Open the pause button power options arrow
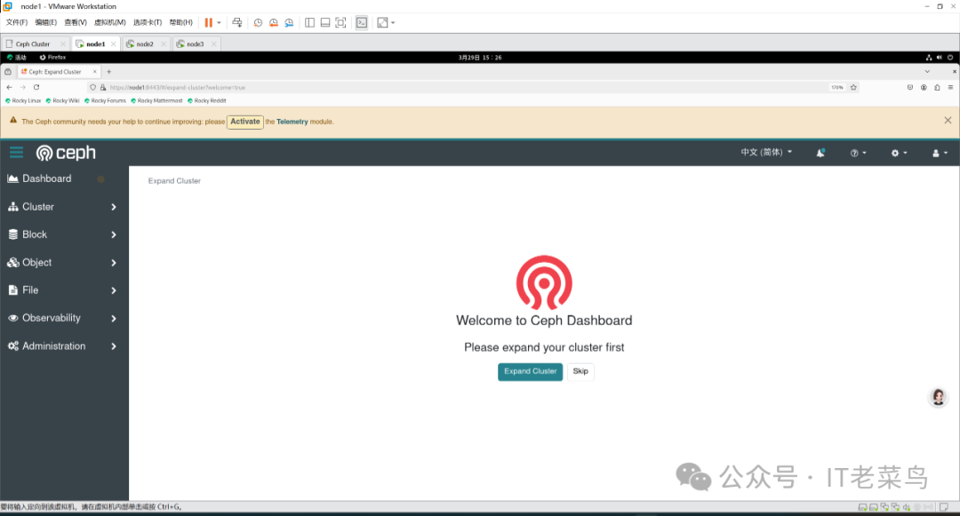The image size is (960, 516). 219,22
